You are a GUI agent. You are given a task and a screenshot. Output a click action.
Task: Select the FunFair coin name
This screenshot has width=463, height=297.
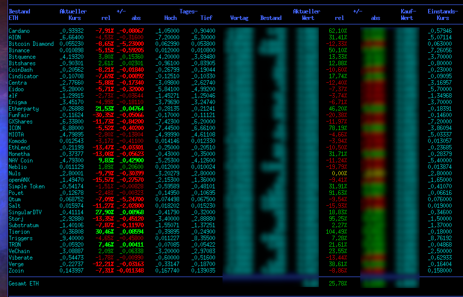[19, 115]
